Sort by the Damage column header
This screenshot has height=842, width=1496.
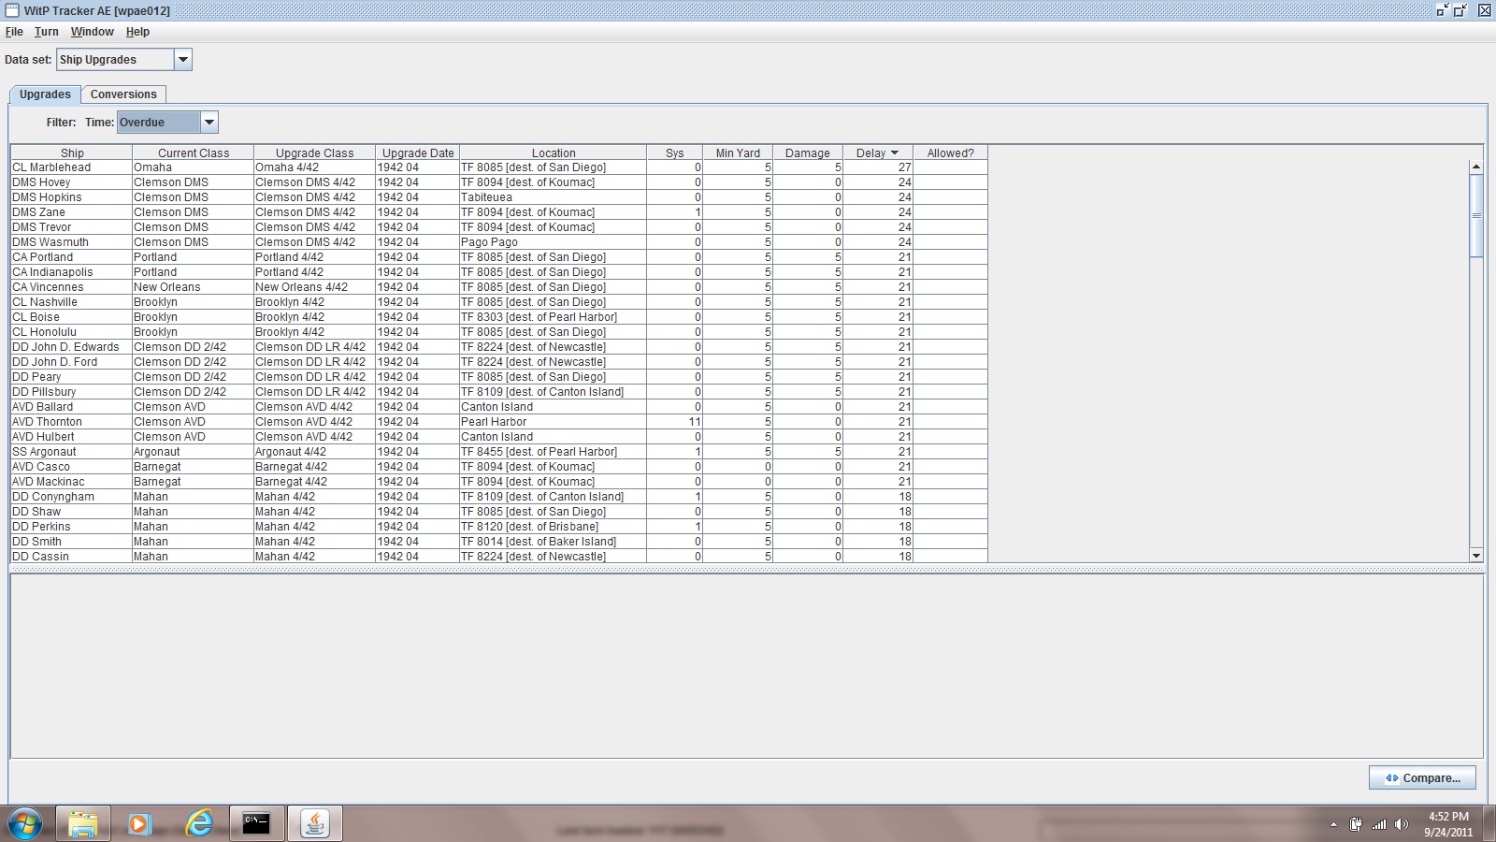click(x=808, y=152)
